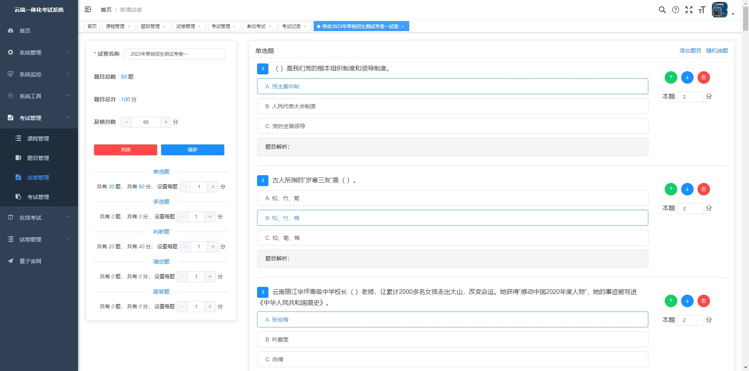
Task: Switch to 首页 tab in tab bar
Action: pos(92,26)
